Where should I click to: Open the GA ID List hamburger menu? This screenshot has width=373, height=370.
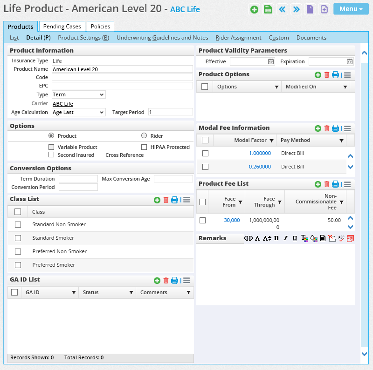(186, 281)
